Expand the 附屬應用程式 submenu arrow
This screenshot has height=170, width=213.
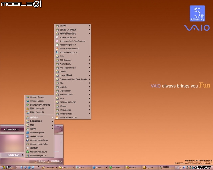coord(53,121)
